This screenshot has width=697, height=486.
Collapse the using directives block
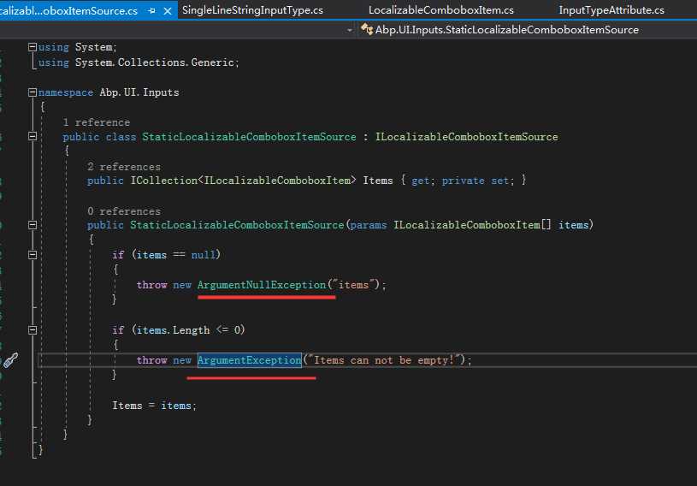pos(32,47)
